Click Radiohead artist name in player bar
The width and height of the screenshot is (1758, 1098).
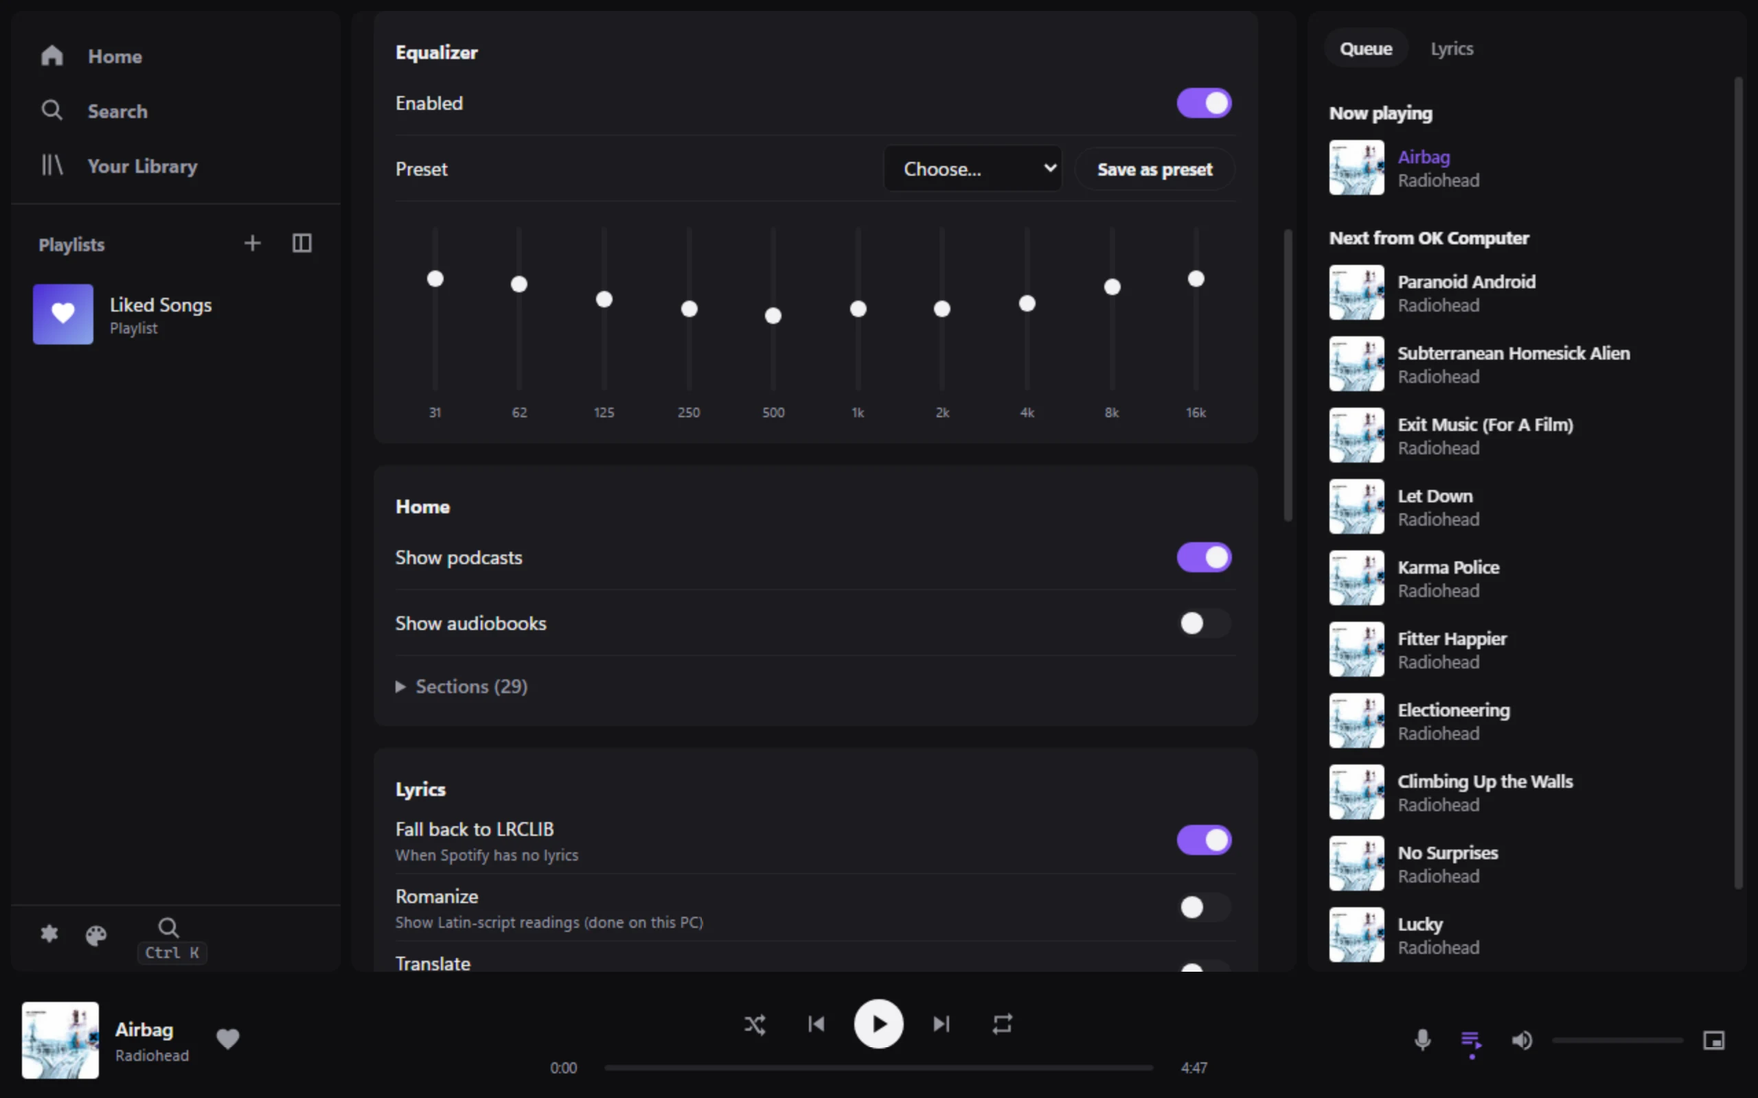click(152, 1055)
